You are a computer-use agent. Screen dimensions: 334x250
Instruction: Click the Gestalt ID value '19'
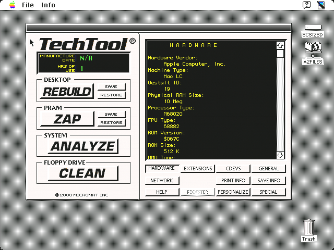coord(167,89)
